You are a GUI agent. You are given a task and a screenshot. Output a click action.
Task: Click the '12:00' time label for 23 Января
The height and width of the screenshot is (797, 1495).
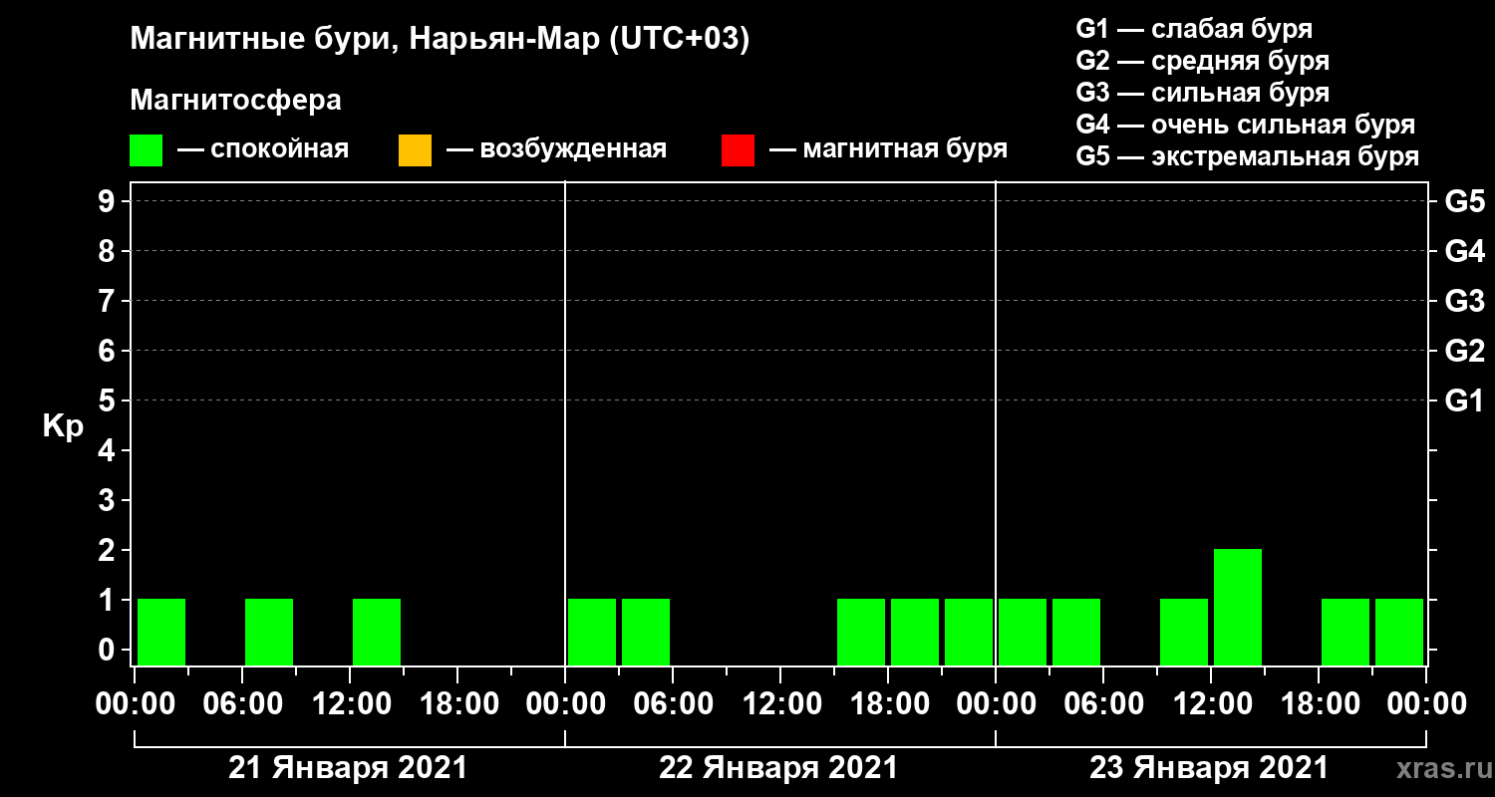click(1211, 703)
